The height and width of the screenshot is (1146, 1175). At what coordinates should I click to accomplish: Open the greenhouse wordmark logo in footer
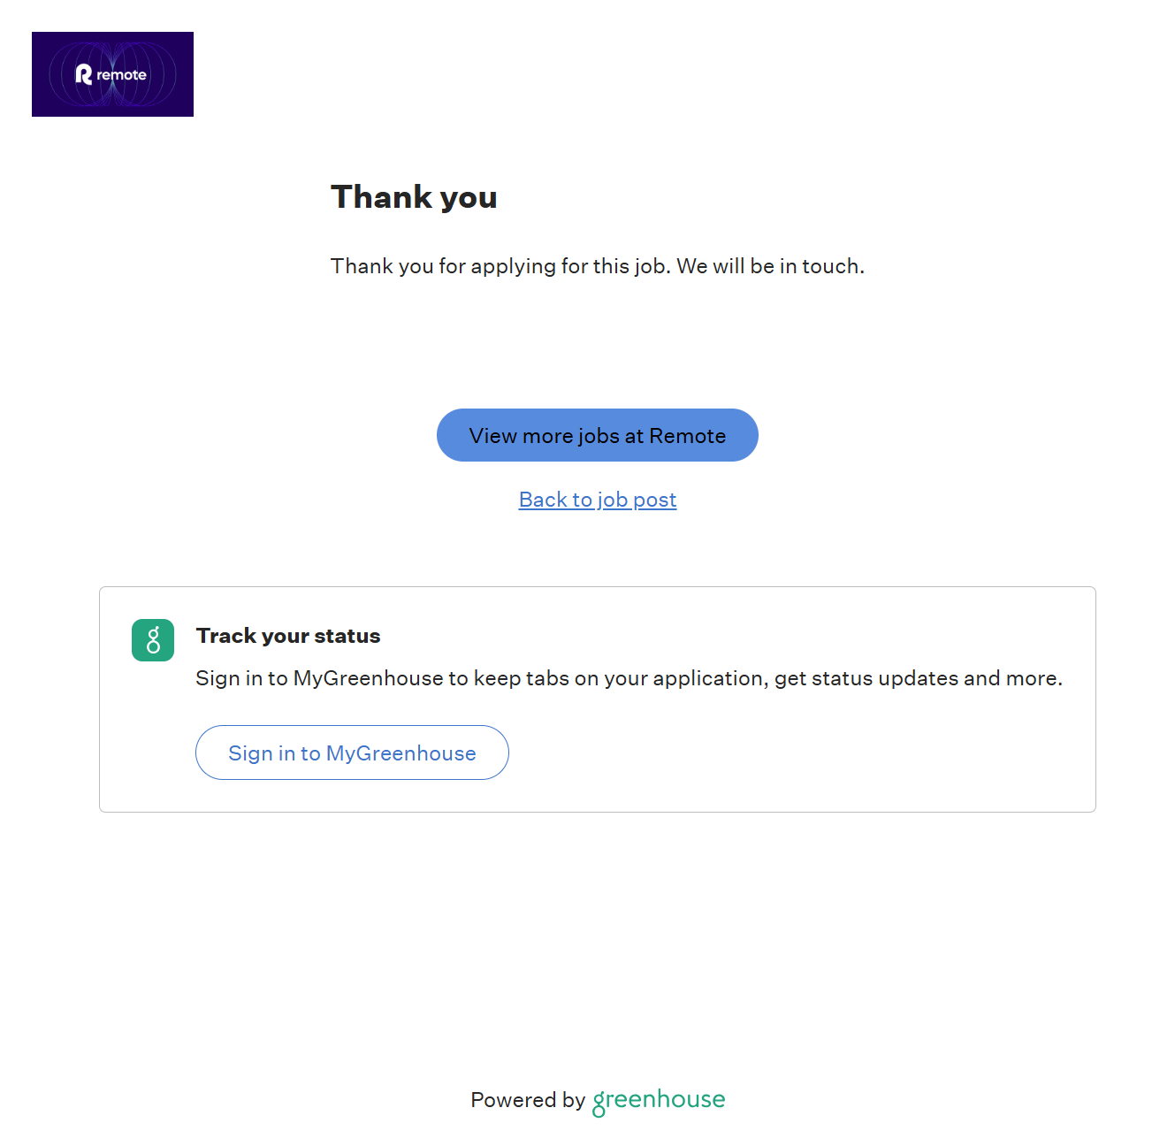659,1100
